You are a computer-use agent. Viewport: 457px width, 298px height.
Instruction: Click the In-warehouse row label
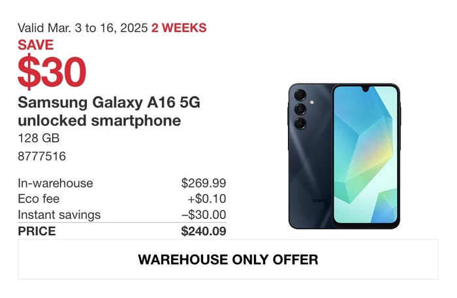(55, 183)
